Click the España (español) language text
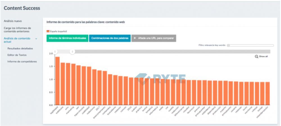 [x=58, y=31]
